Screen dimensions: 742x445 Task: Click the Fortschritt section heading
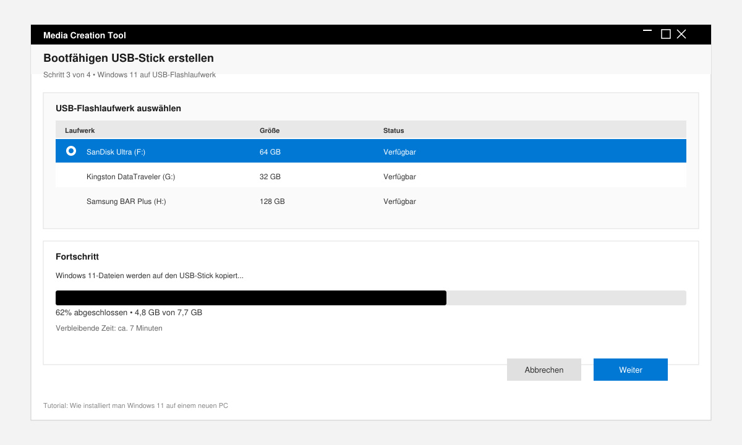click(77, 256)
